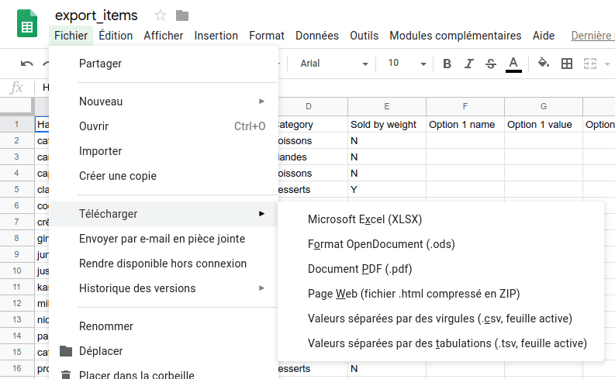The height and width of the screenshot is (379, 615).
Task: Toggle Strikethrough formatting
Action: 491,64
